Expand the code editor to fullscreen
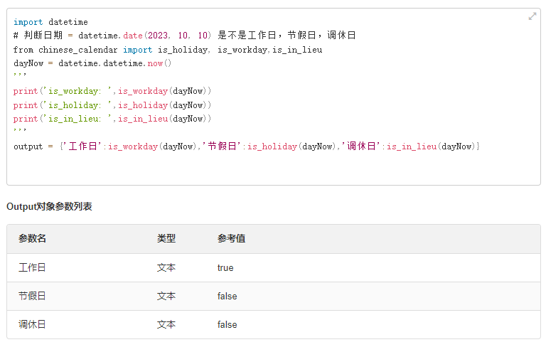 [532, 16]
